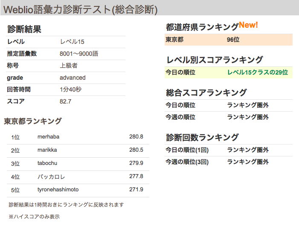
Task: Click the 東京都ランキング heading
Action: (33, 121)
